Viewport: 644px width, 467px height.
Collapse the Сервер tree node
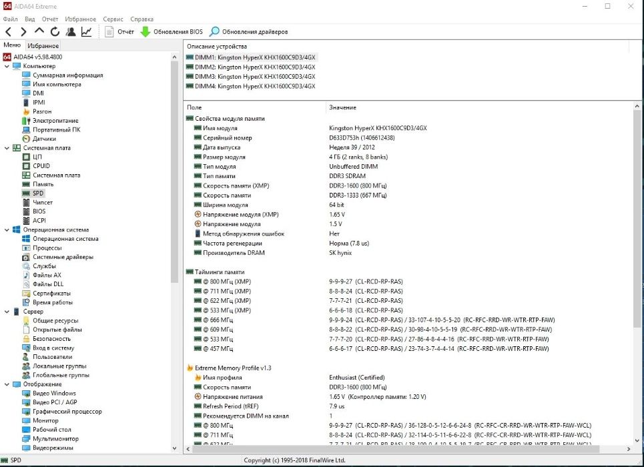7,312
